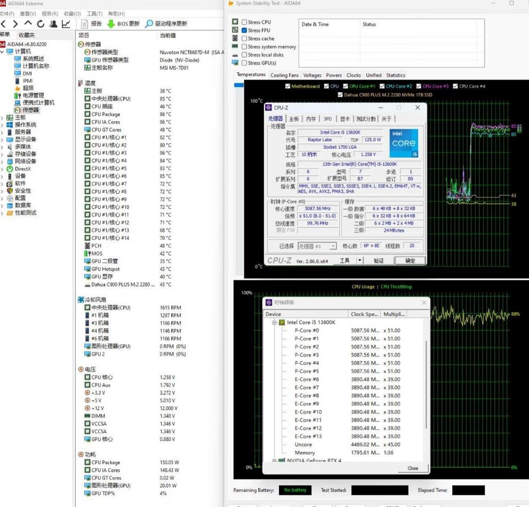Toggle the CPU Core #4 graph checkbox
The width and height of the screenshot is (529, 507).
pyautogui.click(x=455, y=86)
